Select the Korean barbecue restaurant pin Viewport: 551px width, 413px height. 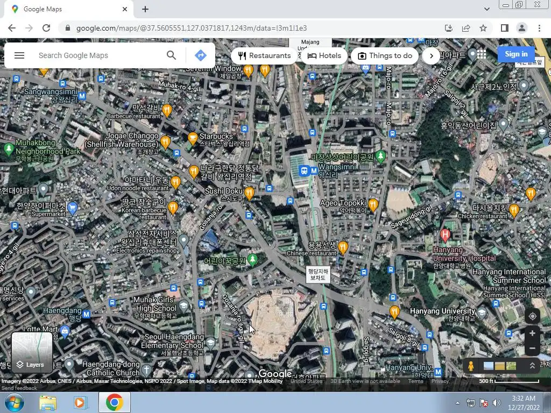(173, 208)
